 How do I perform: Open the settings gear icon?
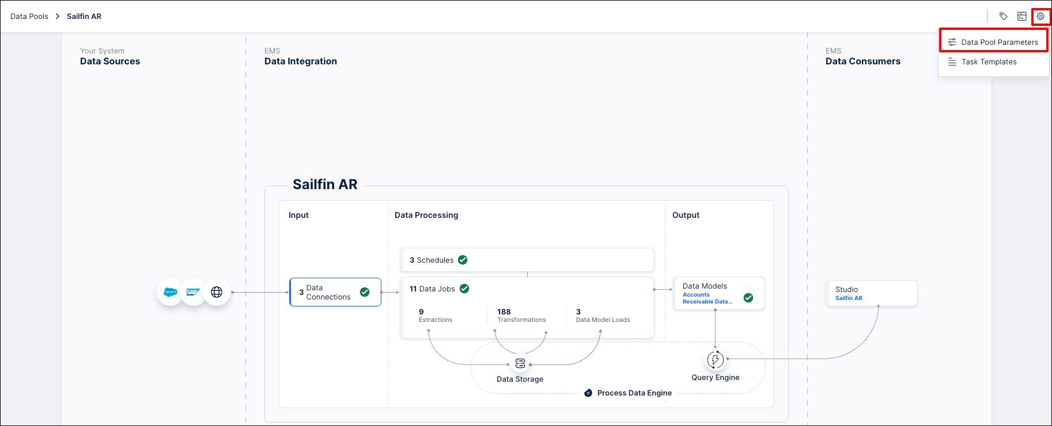[x=1040, y=17]
